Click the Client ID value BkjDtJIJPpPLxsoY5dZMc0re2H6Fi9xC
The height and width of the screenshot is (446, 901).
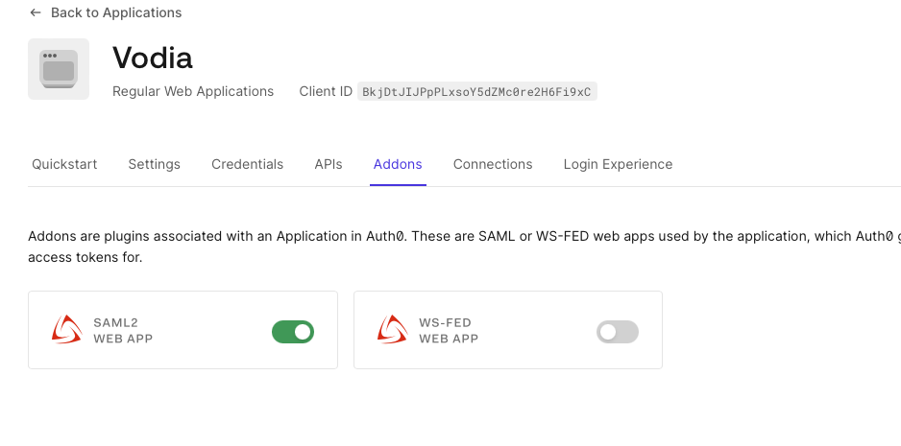(x=477, y=92)
